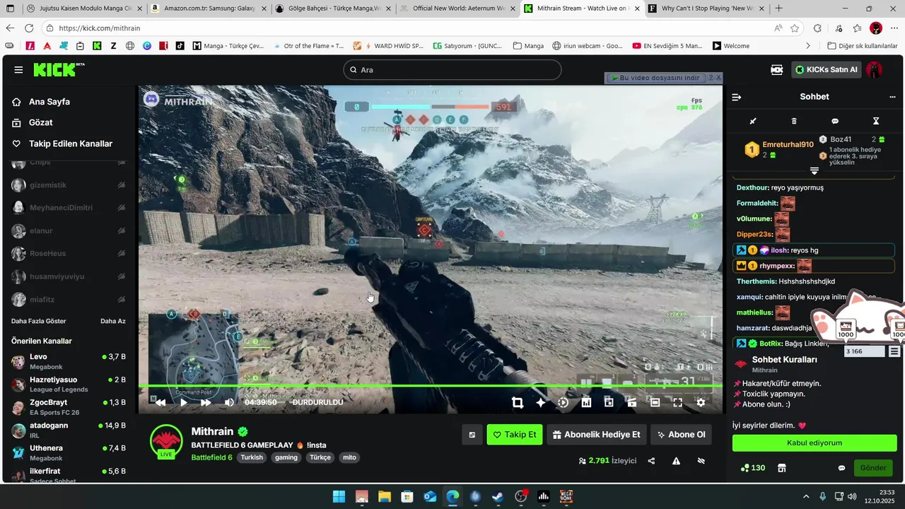The width and height of the screenshot is (905, 509).
Task: Click the speech bubble icon in chat toolbar
Action: pos(835,121)
